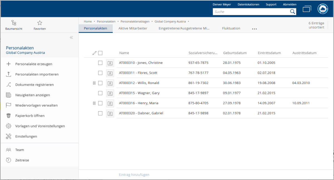Open Papierkorb öffnen trash icon
Image resolution: width=334 pixels, height=180 pixels.
click(x=9, y=116)
